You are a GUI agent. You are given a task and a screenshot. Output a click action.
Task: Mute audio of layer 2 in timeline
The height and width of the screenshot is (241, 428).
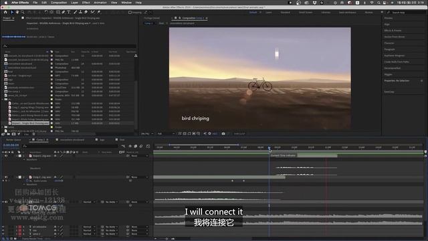pyautogui.click(x=6, y=177)
